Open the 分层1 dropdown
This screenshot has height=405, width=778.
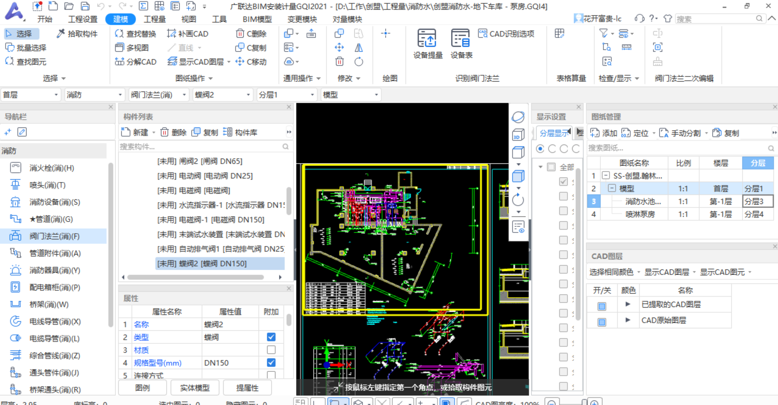(x=287, y=95)
